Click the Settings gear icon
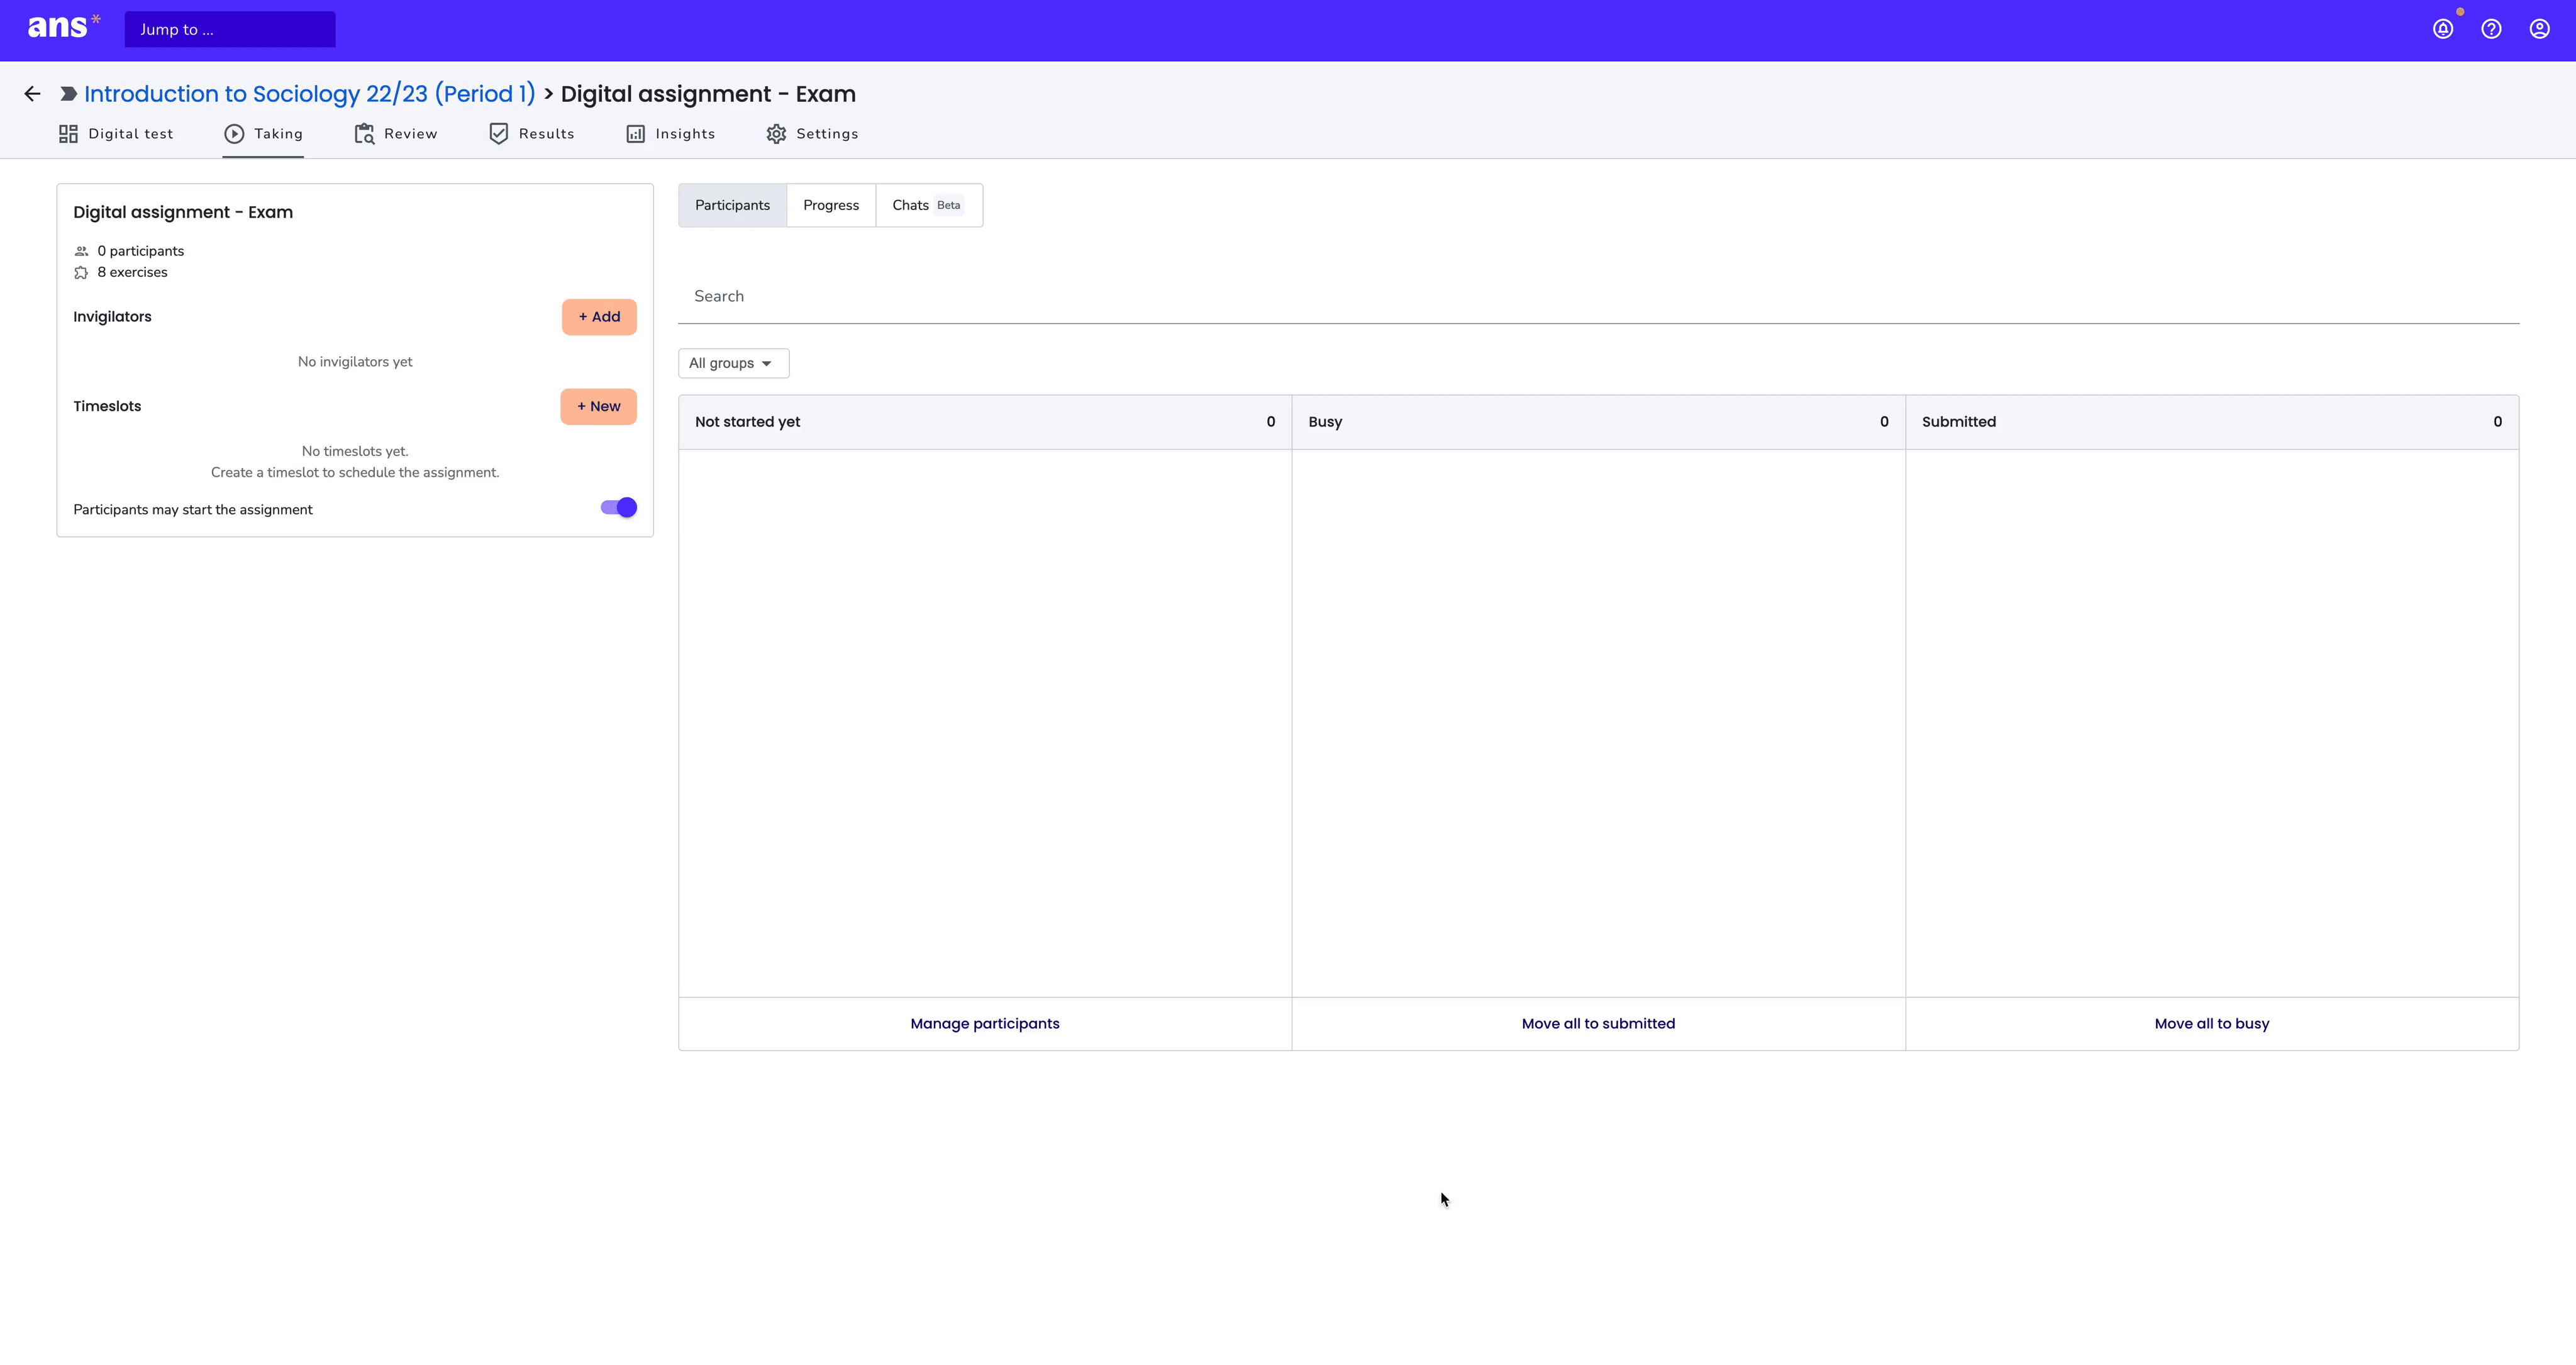 (x=776, y=134)
